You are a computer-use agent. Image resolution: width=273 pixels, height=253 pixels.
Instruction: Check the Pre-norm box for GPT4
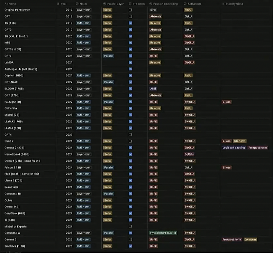tap(130, 134)
